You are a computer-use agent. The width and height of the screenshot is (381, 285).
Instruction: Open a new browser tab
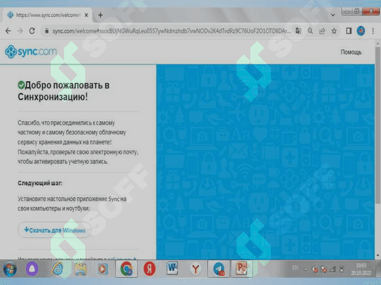click(x=101, y=15)
